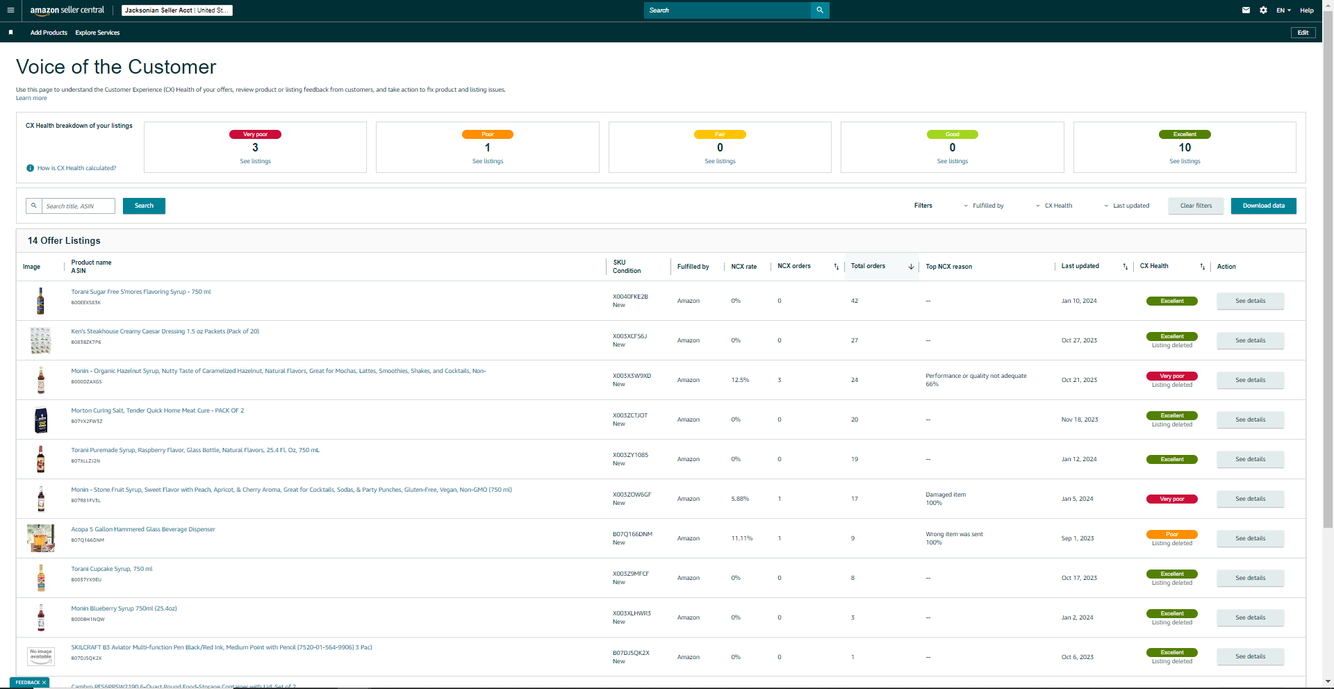See listings under Excellent
1334x689 pixels.
tap(1185, 161)
